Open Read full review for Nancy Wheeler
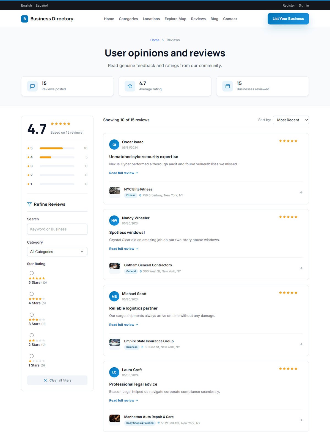 [123, 249]
